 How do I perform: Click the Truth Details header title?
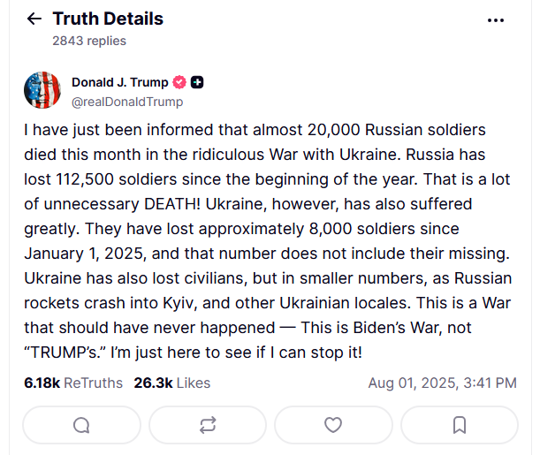[x=108, y=19]
